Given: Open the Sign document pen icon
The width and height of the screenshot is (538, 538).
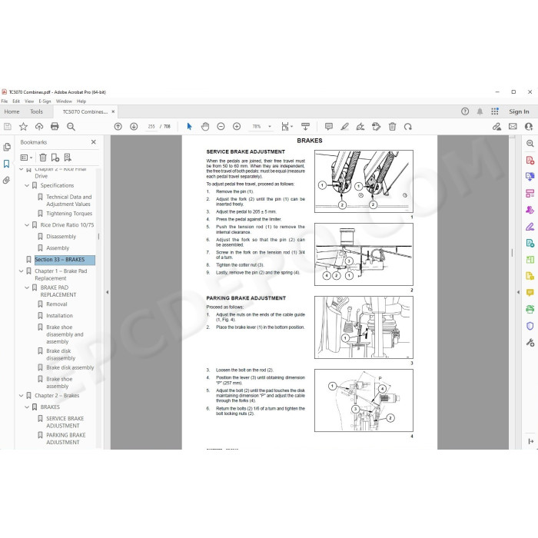Looking at the screenshot, I should 360,127.
